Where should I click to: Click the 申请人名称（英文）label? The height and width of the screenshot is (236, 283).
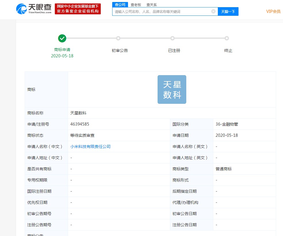(x=190, y=147)
